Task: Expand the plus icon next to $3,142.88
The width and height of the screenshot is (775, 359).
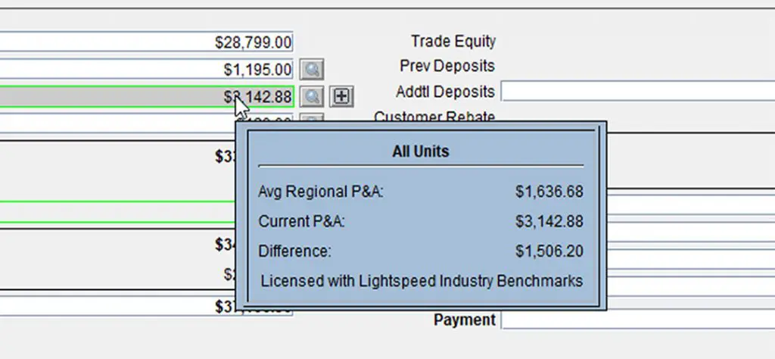Action: tap(343, 96)
